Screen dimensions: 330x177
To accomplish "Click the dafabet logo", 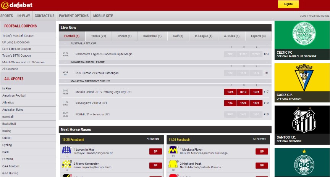I will point(17,5).
